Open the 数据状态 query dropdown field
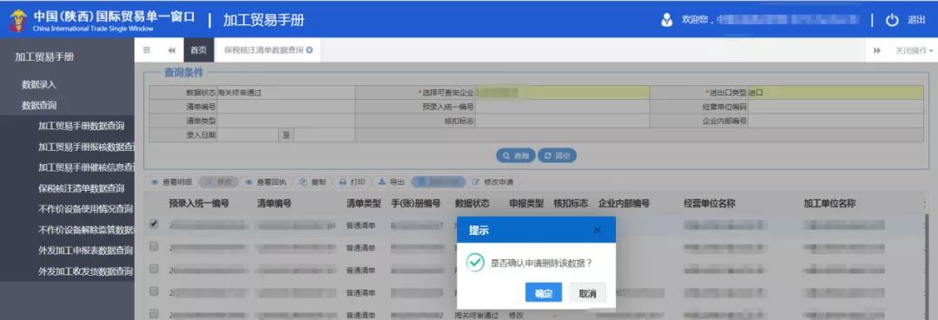 click(286, 93)
